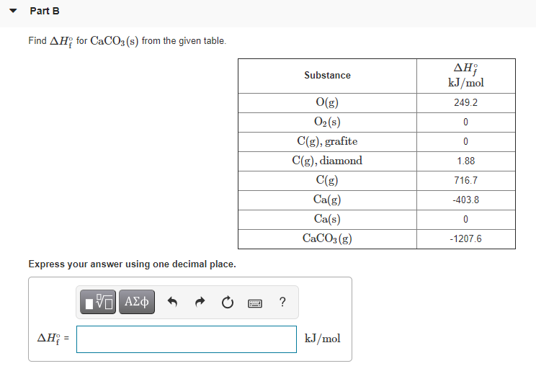Click the value 249.2 cell
This screenshot has height=366, width=536.
point(466,103)
